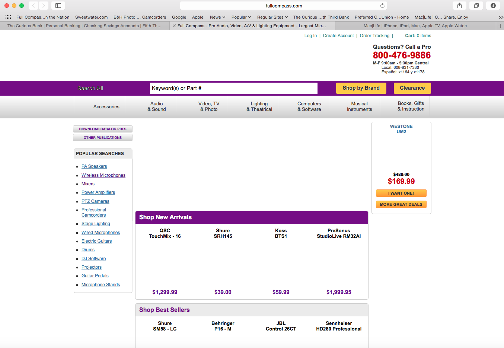Open the Lighting & Theatrical category

click(259, 106)
